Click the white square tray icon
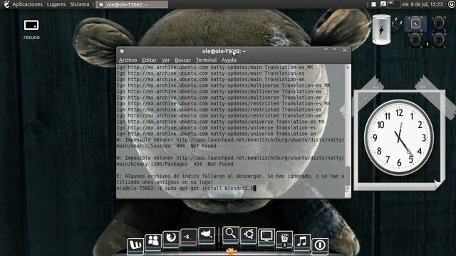The image size is (456, 256). [x=373, y=4]
